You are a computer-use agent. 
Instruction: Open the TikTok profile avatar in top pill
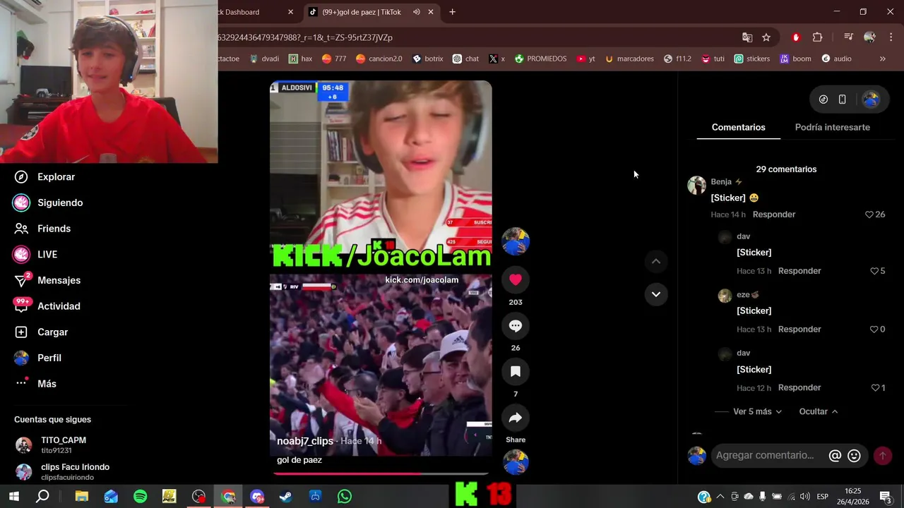point(871,99)
